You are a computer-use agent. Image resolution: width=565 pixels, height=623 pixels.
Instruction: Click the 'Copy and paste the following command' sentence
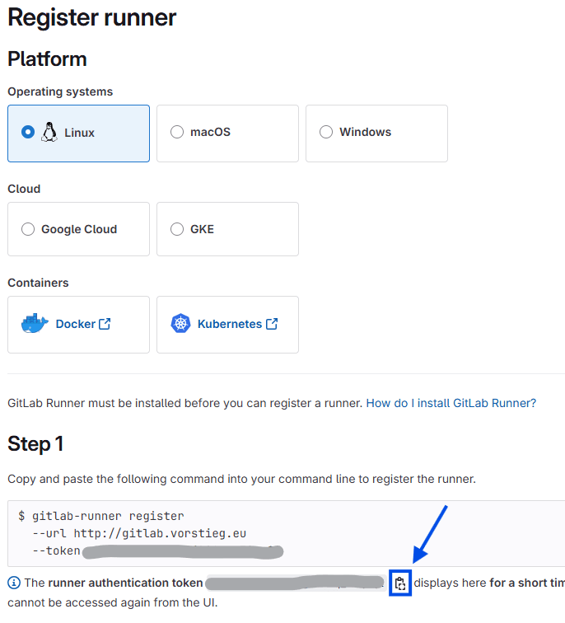(242, 479)
